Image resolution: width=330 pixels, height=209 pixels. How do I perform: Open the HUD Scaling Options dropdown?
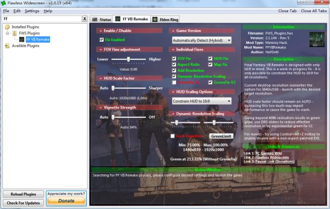(202, 101)
